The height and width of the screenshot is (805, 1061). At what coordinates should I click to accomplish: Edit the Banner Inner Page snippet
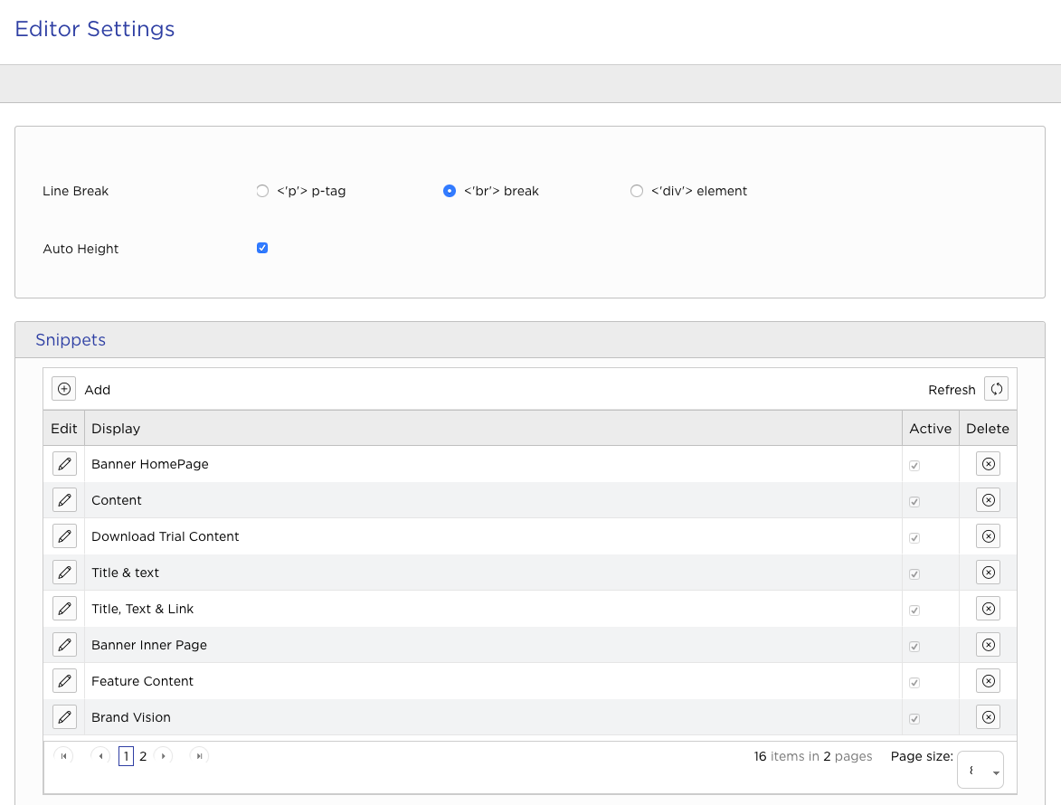coord(64,645)
